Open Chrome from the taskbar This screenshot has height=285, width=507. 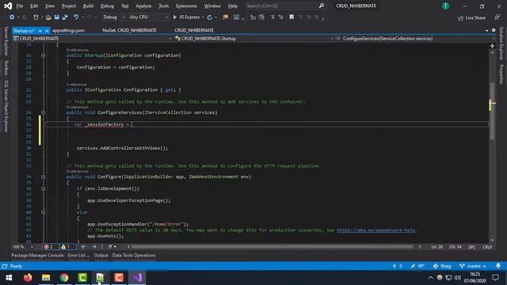(x=64, y=278)
